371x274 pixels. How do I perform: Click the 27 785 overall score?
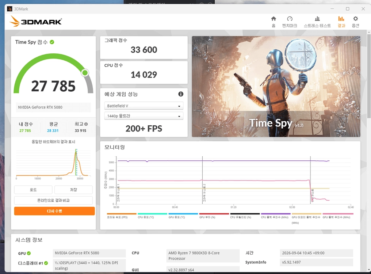53,86
